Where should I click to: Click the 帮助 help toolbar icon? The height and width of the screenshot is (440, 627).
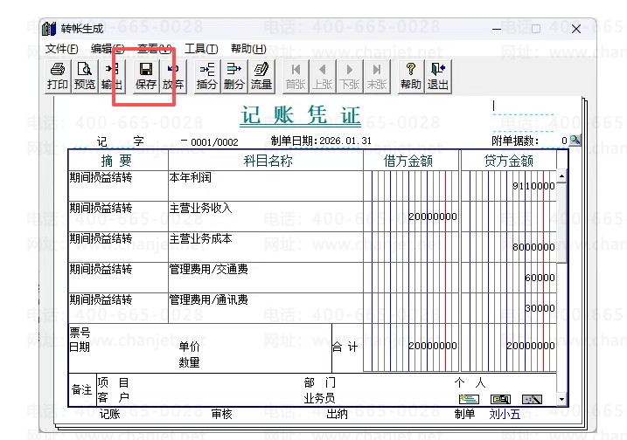click(411, 76)
